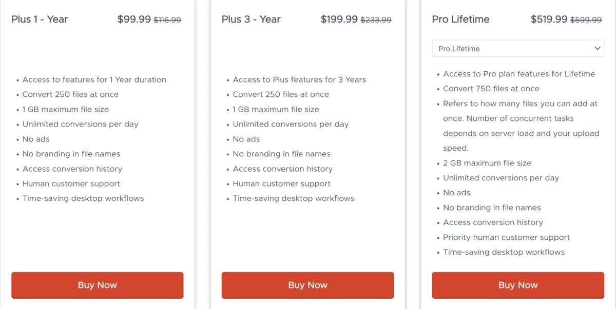
Task: Click Priority human customer support bullet
Action: pyautogui.click(x=506, y=237)
